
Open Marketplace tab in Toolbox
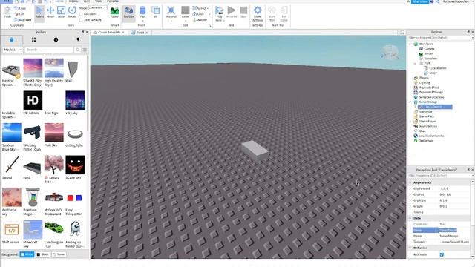[12, 39]
